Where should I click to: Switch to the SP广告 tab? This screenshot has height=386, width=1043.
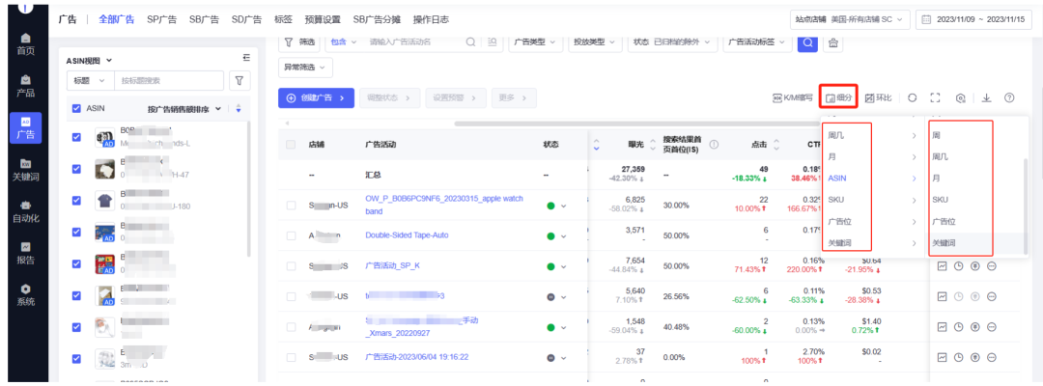(x=163, y=19)
